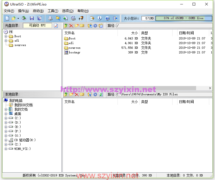Select 我的电脑 root node
This screenshot has width=215, height=180.
(x=16, y=101)
